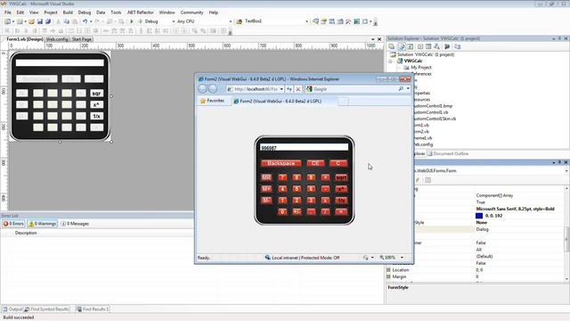Toggle the 0 Errors filter in Error List
The image size is (570, 321).
(13, 224)
